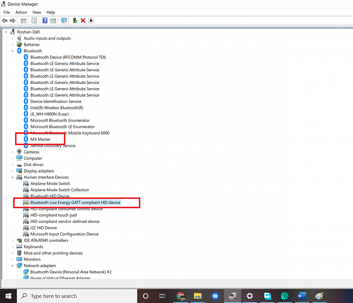Click the Cameras category icon
Screen dimensions: 353x303
pos(19,152)
